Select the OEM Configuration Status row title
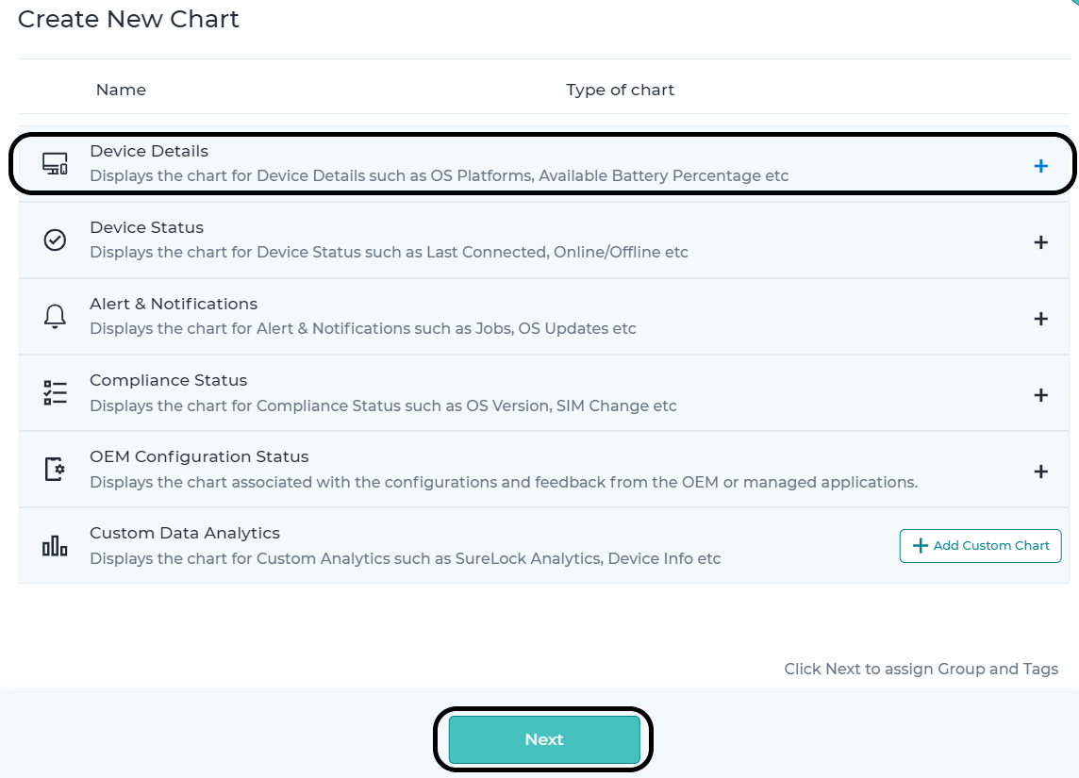The width and height of the screenshot is (1079, 778). (x=200, y=456)
